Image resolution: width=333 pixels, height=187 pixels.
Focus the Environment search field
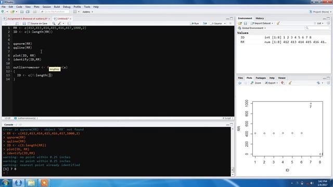[x=317, y=28]
